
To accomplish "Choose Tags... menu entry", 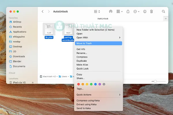I will tap(80, 89).
